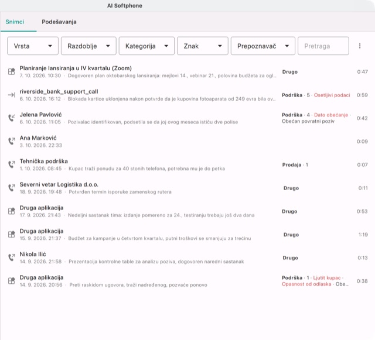This screenshot has width=375, height=340.
Task: Click outgoing call icon beside Tehnička podrška
Action: pyautogui.click(x=12, y=164)
